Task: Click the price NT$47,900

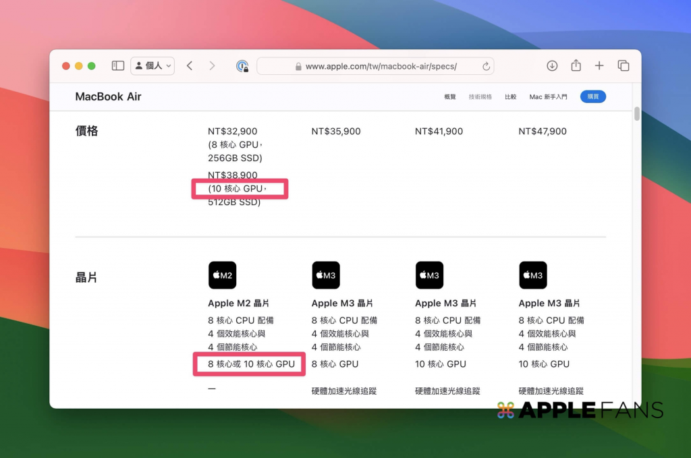Action: pos(543,132)
